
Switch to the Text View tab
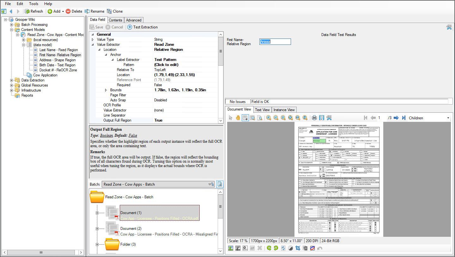point(262,110)
